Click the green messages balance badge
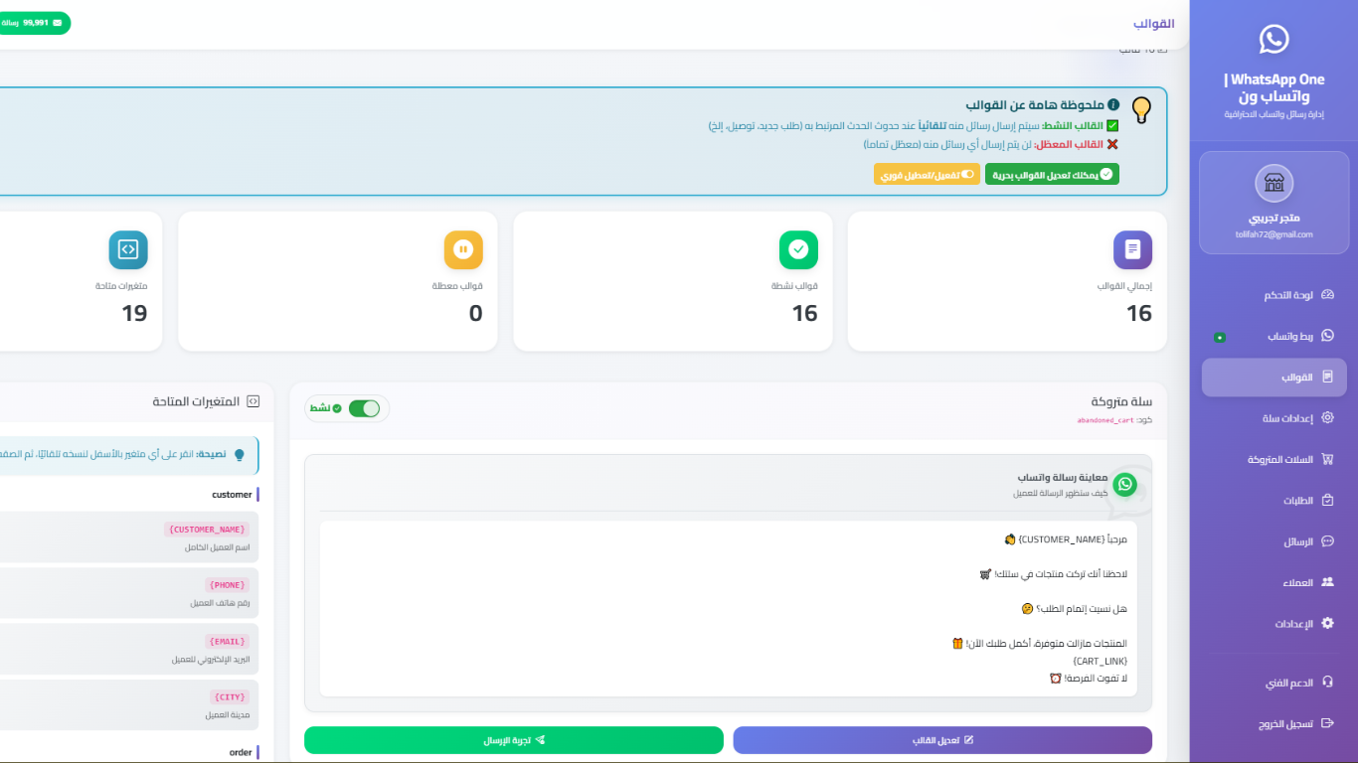 pos(34,23)
